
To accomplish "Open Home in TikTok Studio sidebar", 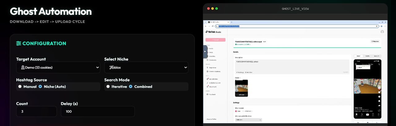I will [210, 48].
